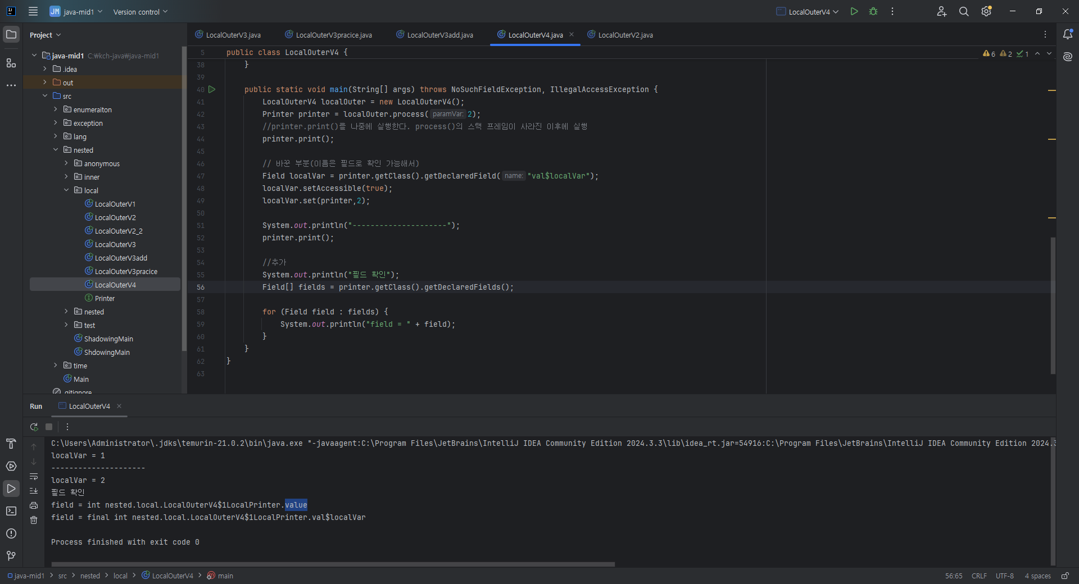Expand the out folder
The image size is (1079, 584).
[45, 83]
